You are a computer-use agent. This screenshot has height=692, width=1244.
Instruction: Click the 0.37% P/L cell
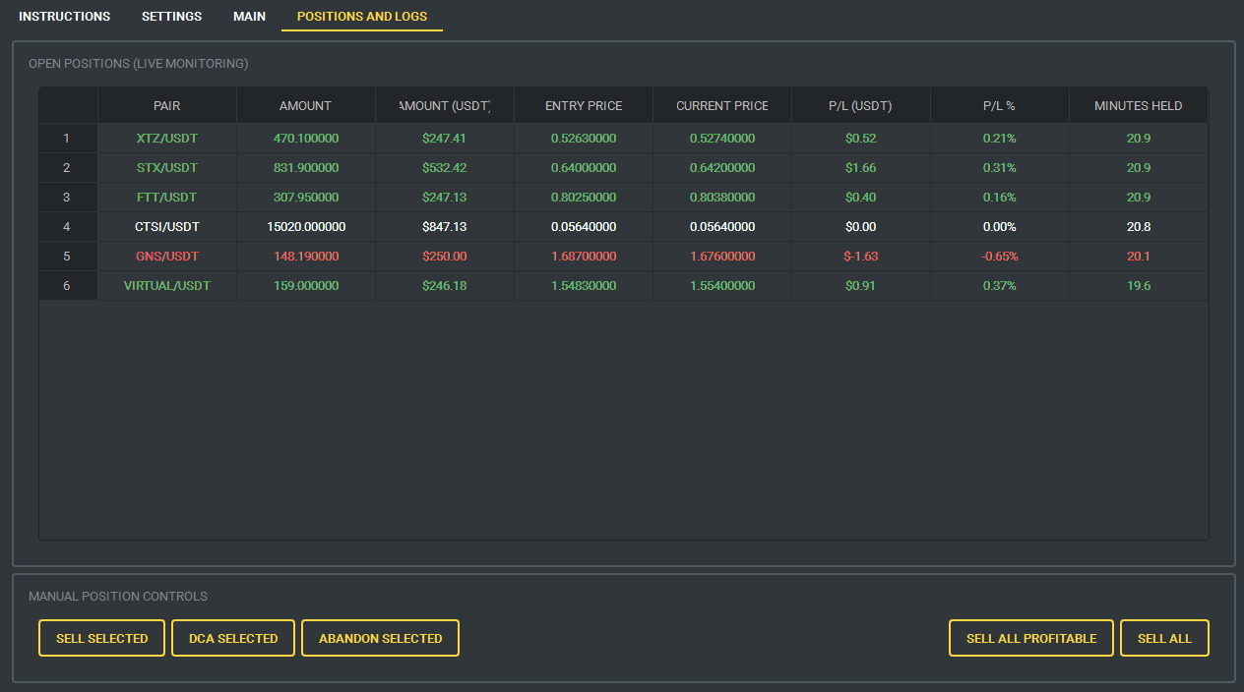tap(1000, 286)
